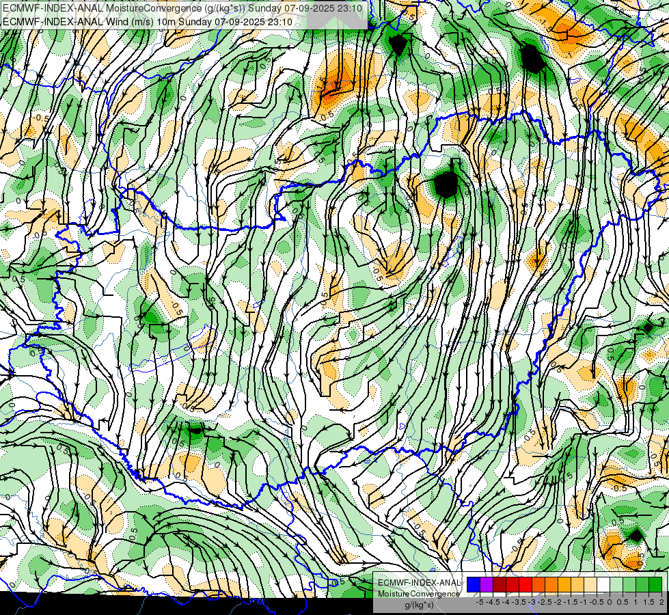Click 'ECMWF-INDEX-ANAL' in the legend box
The width and height of the screenshot is (669, 615).
[420, 583]
